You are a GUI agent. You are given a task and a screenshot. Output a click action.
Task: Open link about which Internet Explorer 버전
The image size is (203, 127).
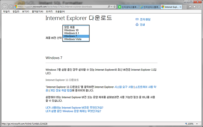pyautogui.click(x=74, y=108)
